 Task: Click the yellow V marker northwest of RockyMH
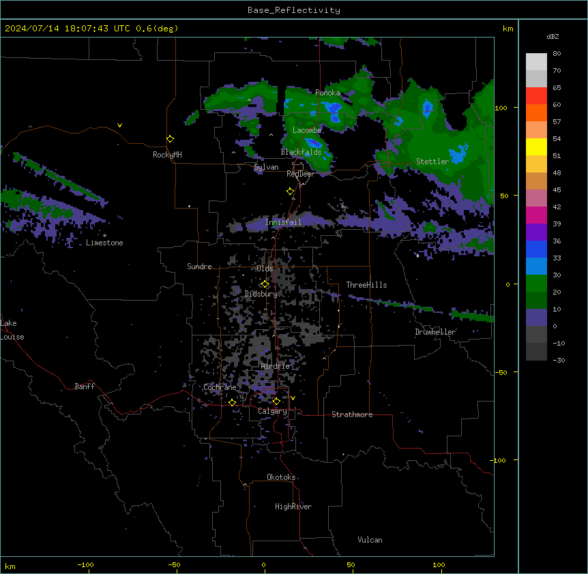[119, 125]
